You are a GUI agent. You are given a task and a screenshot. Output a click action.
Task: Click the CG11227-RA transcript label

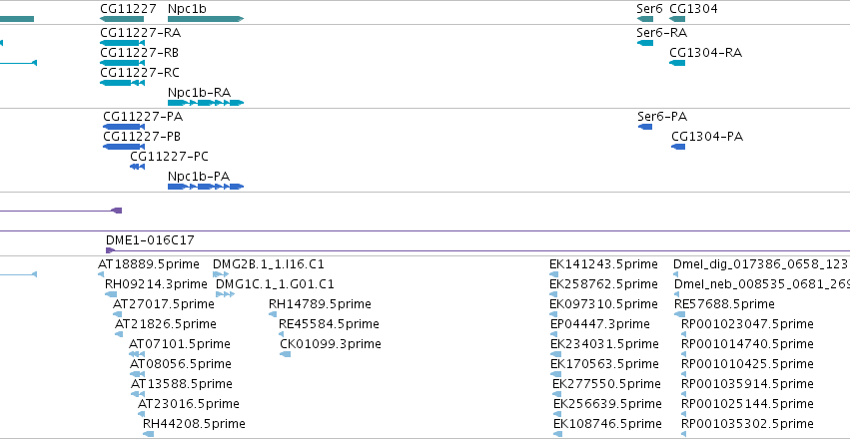click(x=141, y=33)
